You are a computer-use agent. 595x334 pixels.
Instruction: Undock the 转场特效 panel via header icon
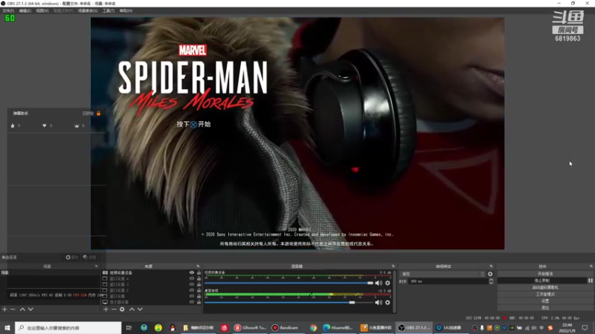(x=491, y=266)
